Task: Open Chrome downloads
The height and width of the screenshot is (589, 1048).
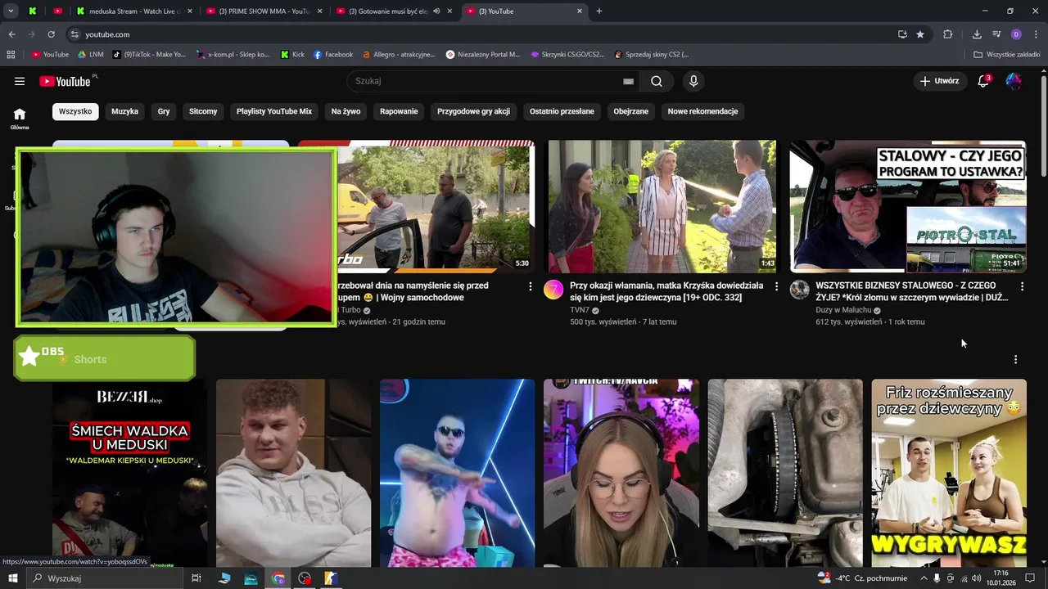Action: 977,34
